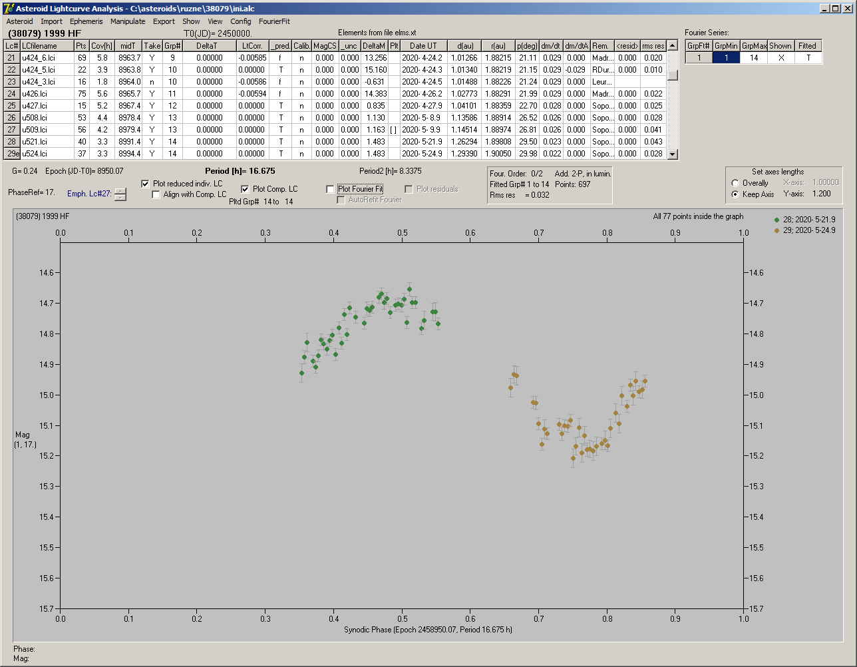The height and width of the screenshot is (667, 857).
Task: Click the Epoch (JD-T0)= 8950.07 text
Action: click(x=85, y=171)
